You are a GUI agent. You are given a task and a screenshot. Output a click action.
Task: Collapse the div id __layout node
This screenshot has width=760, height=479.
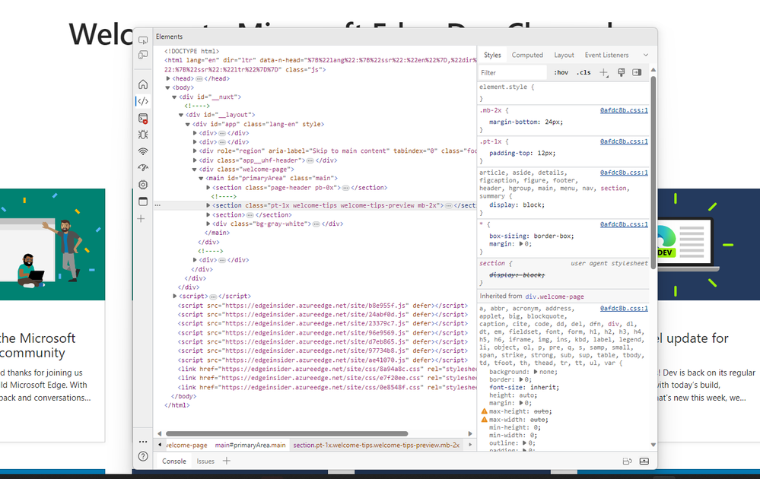click(x=181, y=115)
